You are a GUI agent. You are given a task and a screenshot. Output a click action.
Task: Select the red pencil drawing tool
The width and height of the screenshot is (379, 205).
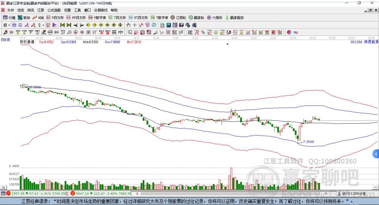5,33
